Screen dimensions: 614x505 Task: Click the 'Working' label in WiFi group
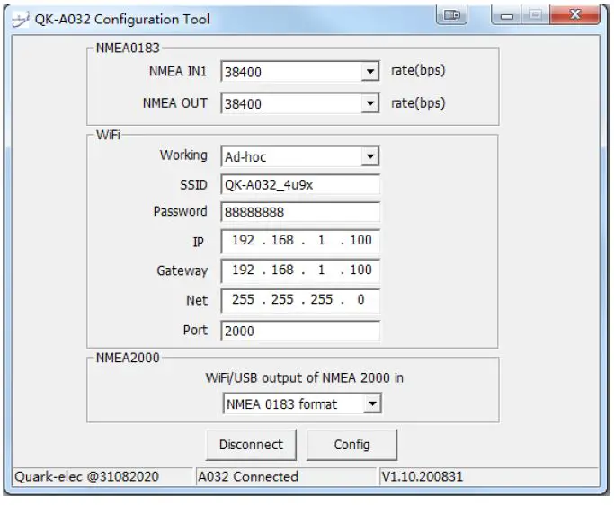click(183, 155)
